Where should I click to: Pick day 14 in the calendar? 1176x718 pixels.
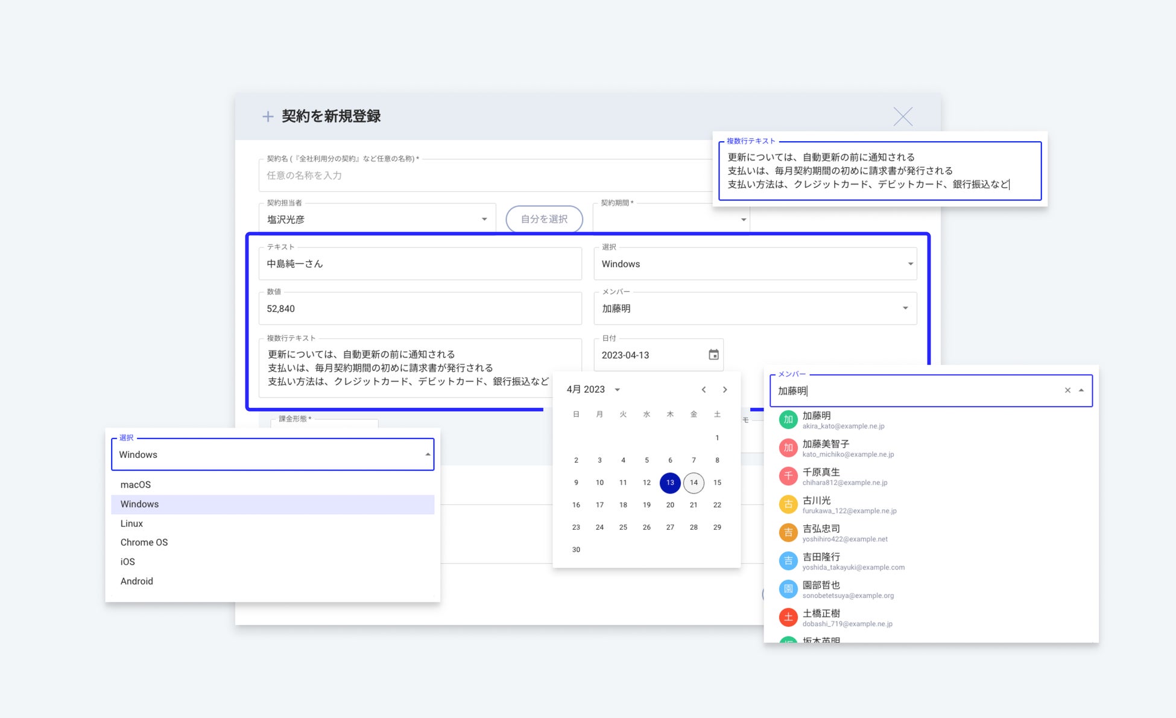point(694,483)
